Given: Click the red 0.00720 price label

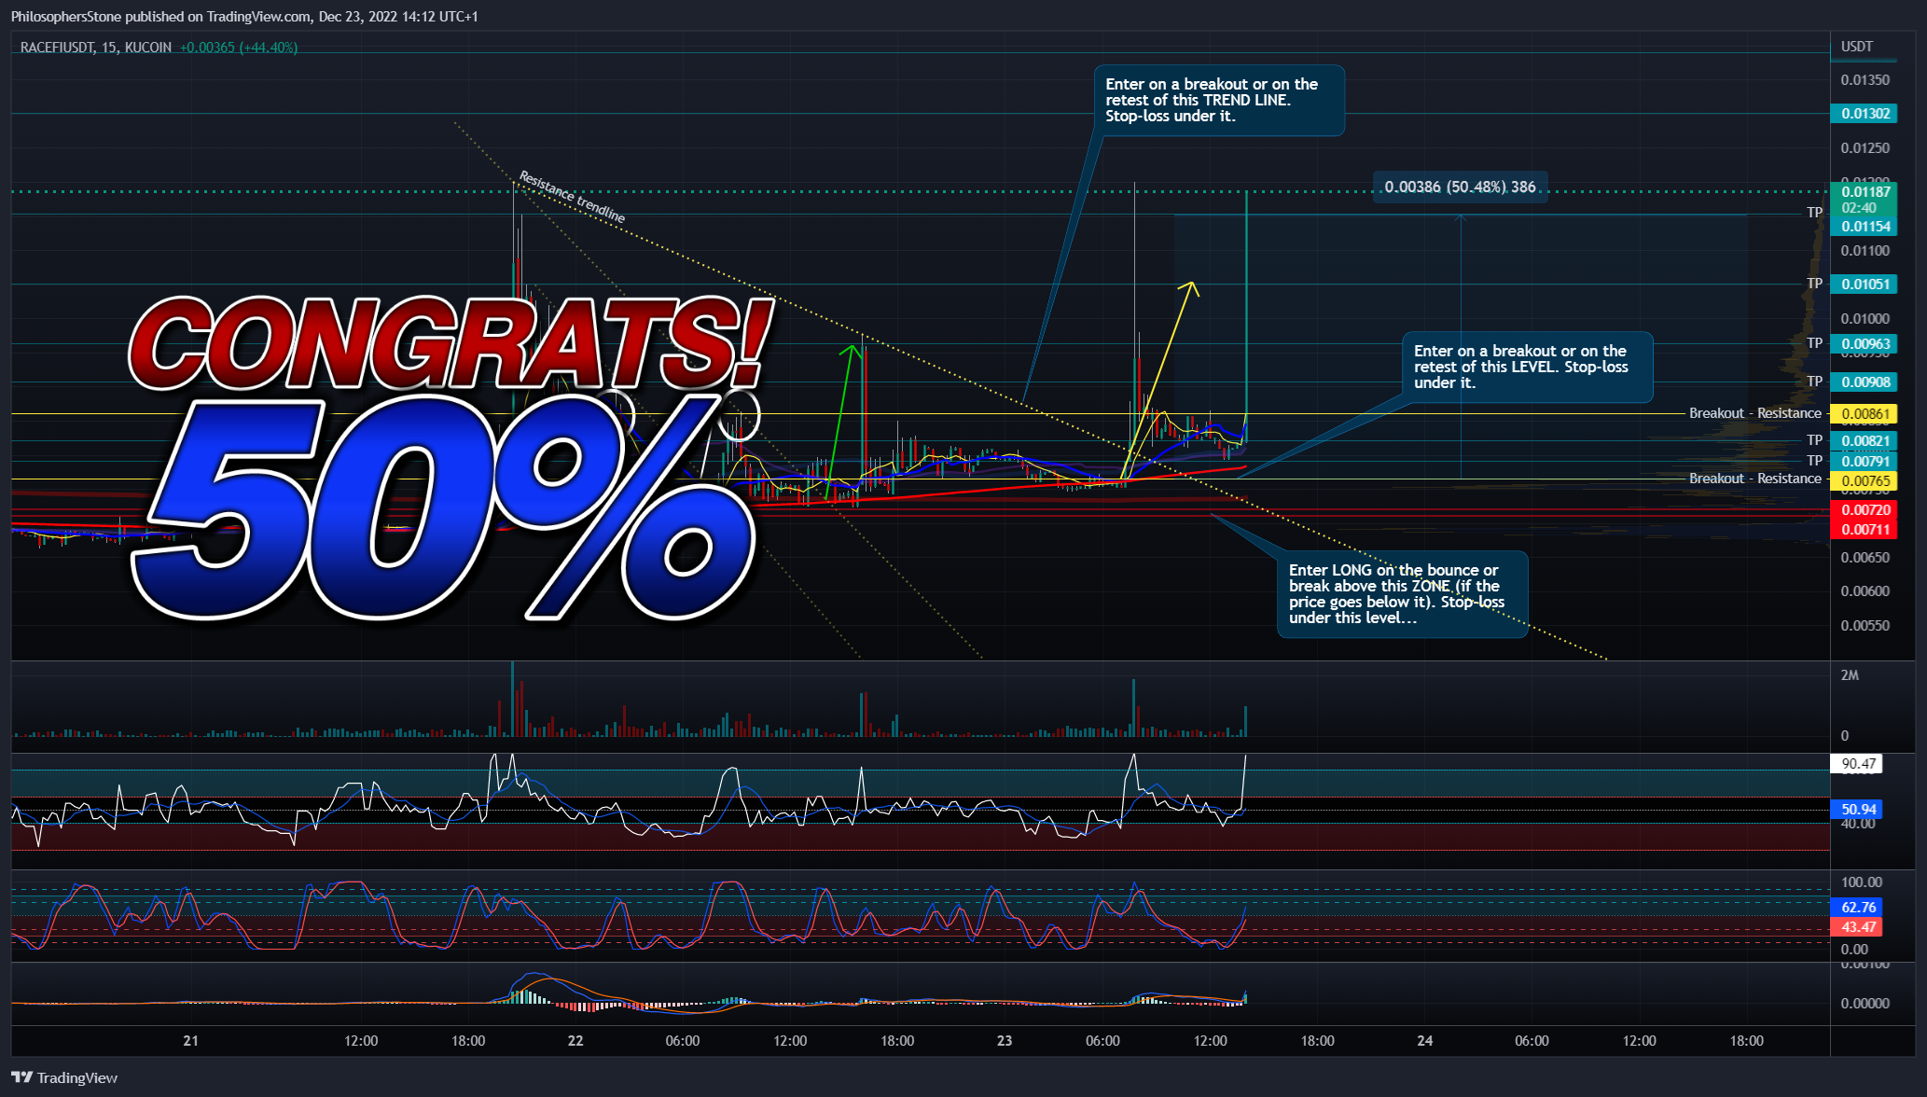Looking at the screenshot, I should pos(1865,510).
